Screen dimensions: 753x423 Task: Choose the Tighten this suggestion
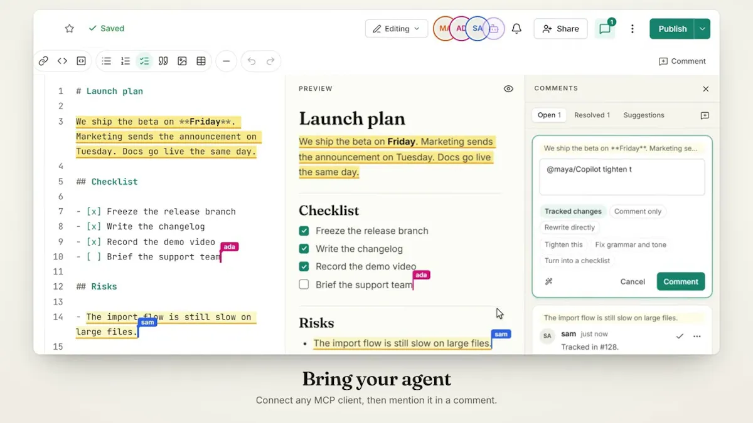[x=563, y=244]
